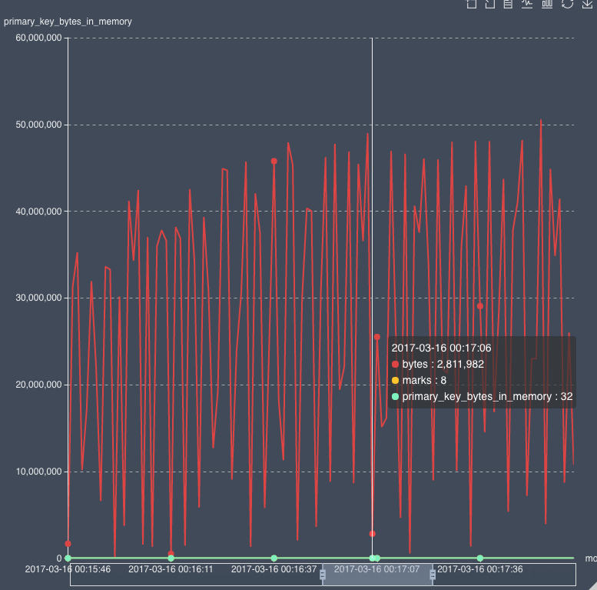
Task: Click red point on the vertical cursor line
Action: point(372,534)
